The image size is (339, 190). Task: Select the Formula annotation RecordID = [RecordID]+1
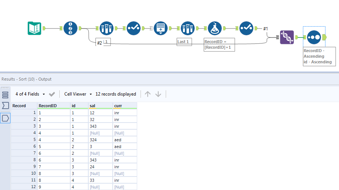pos(219,45)
